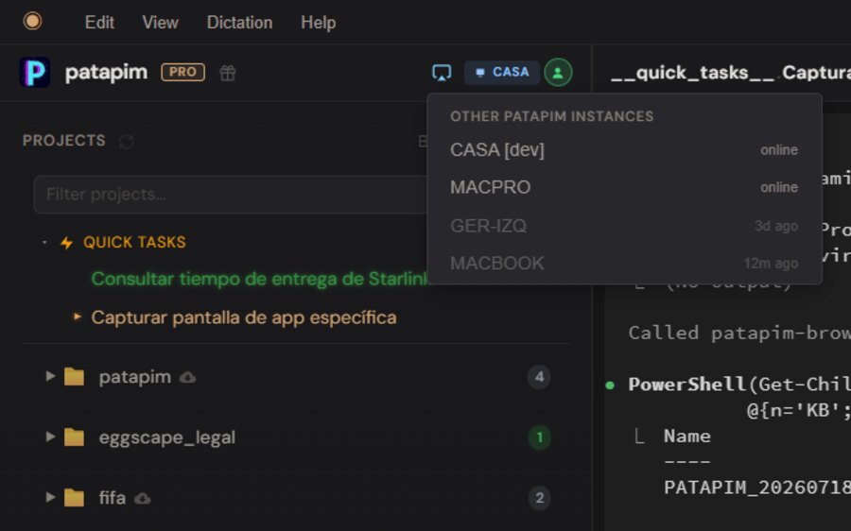Click the cloud icon beside patapim project
This screenshot has height=531, width=851.
pyautogui.click(x=188, y=378)
